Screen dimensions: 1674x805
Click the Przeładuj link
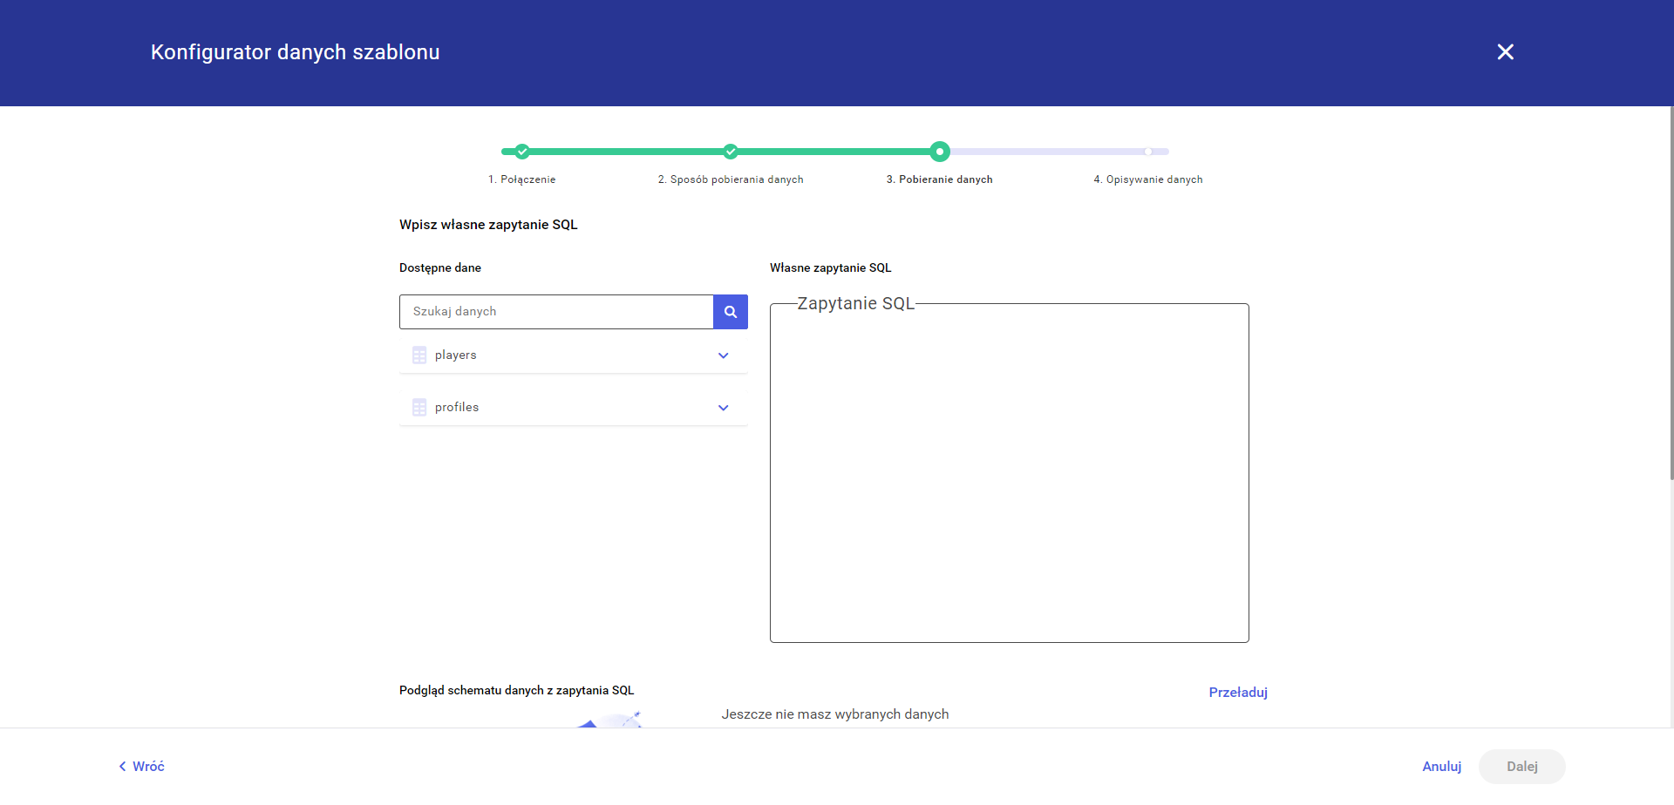1238,693
